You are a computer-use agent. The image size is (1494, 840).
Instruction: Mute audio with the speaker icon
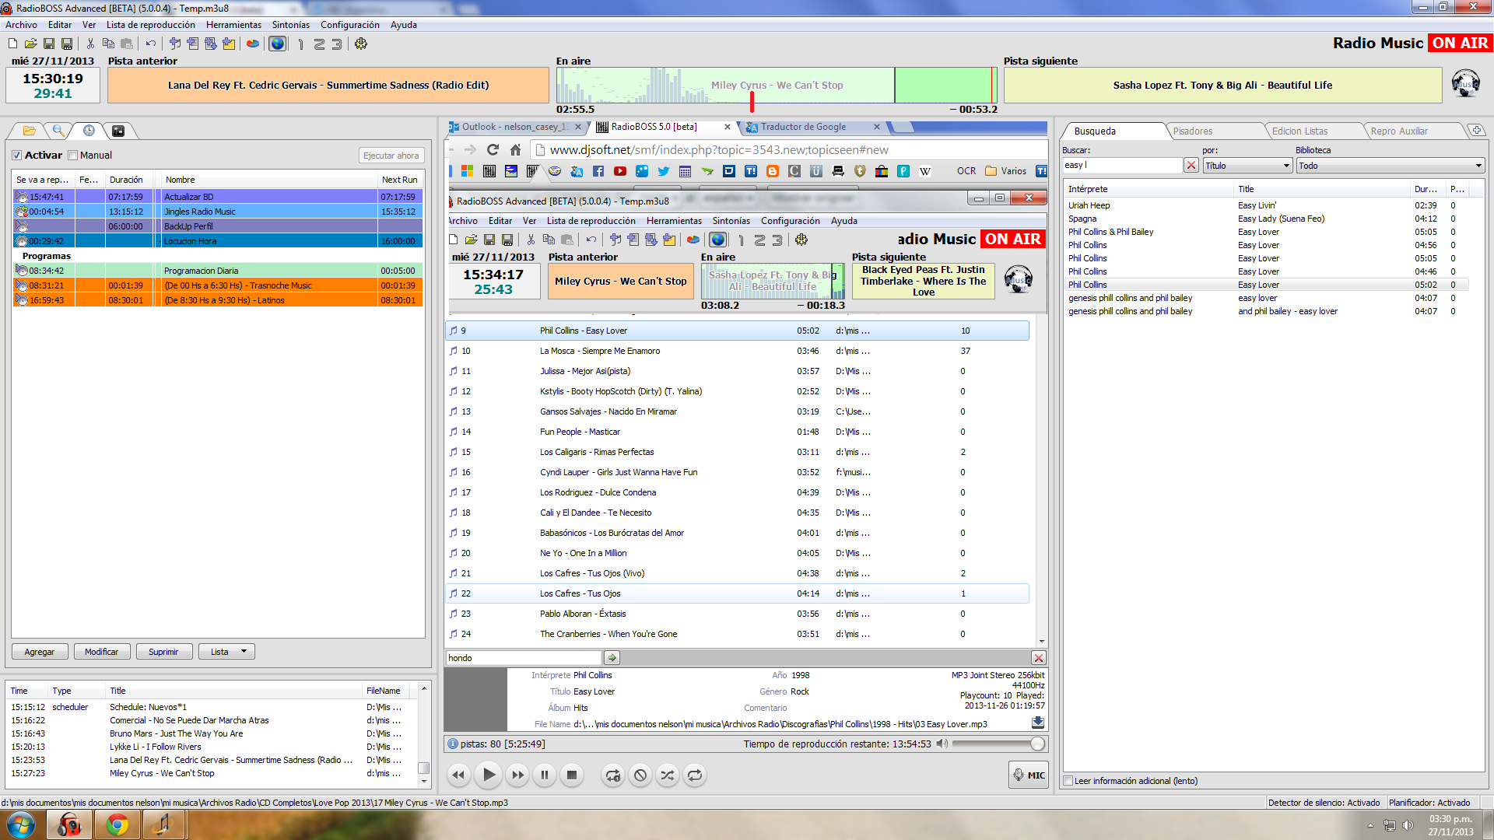click(x=942, y=744)
